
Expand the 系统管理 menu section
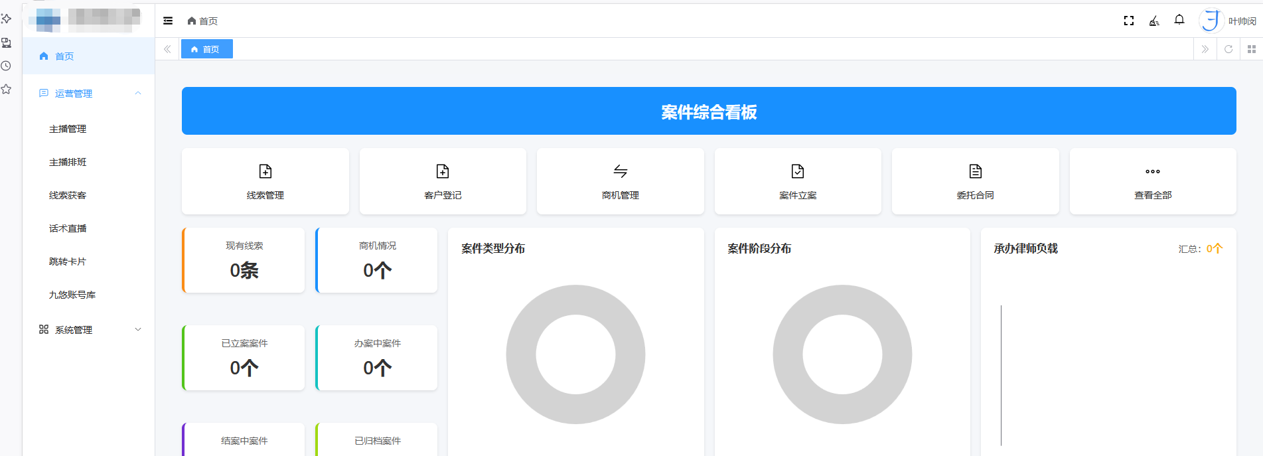[89, 330]
